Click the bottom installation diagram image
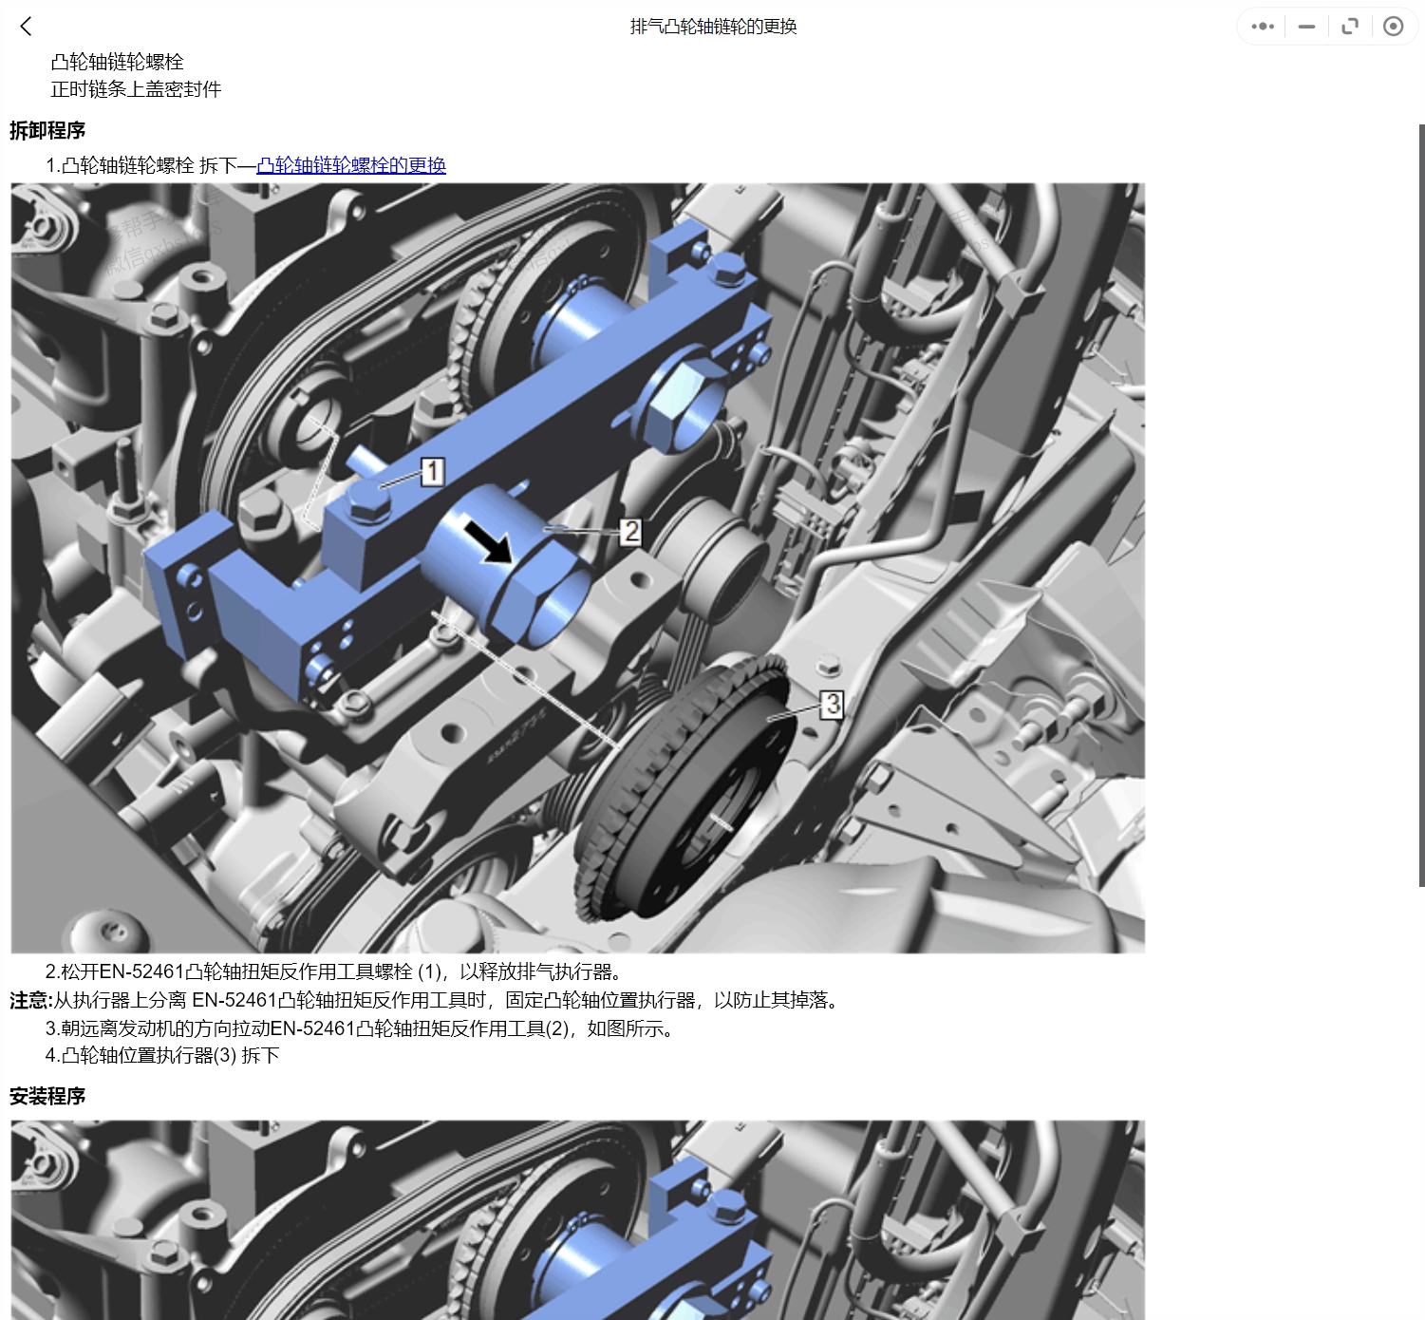 point(579,1225)
